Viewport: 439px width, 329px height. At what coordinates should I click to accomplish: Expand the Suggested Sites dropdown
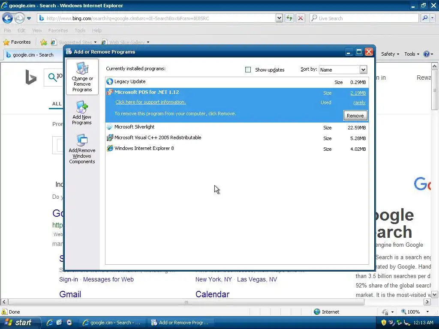pos(95,42)
